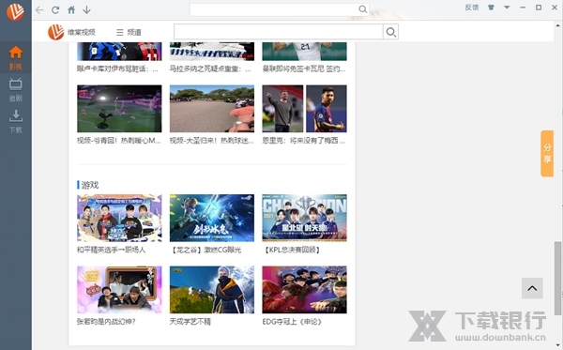This screenshot has height=350, width=563.
Task: Click the 维棠视频 page logo
Action: (x=72, y=32)
